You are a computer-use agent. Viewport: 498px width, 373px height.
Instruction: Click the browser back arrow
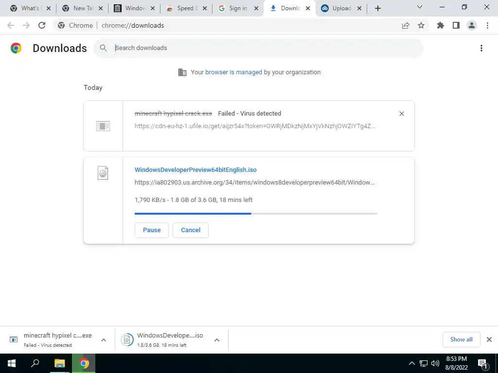[11, 25]
